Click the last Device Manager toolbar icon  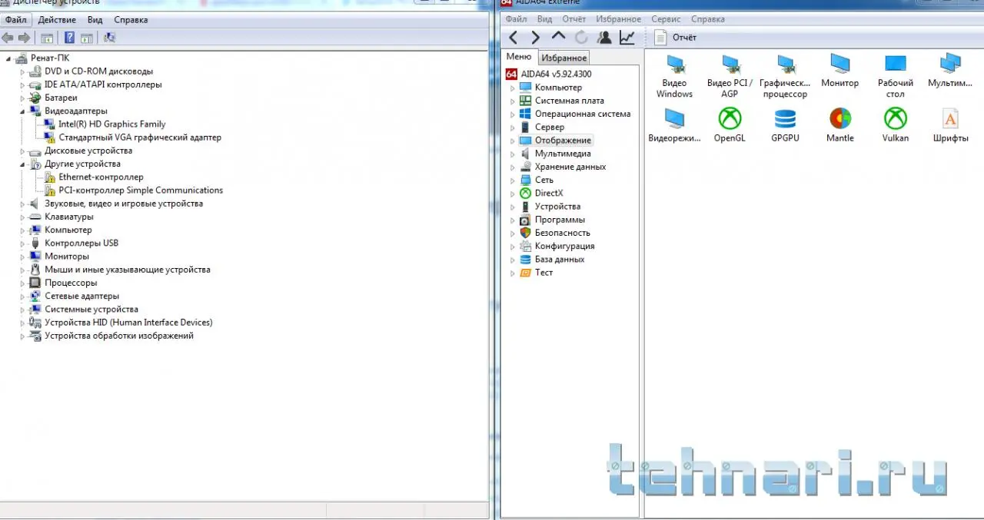(109, 38)
